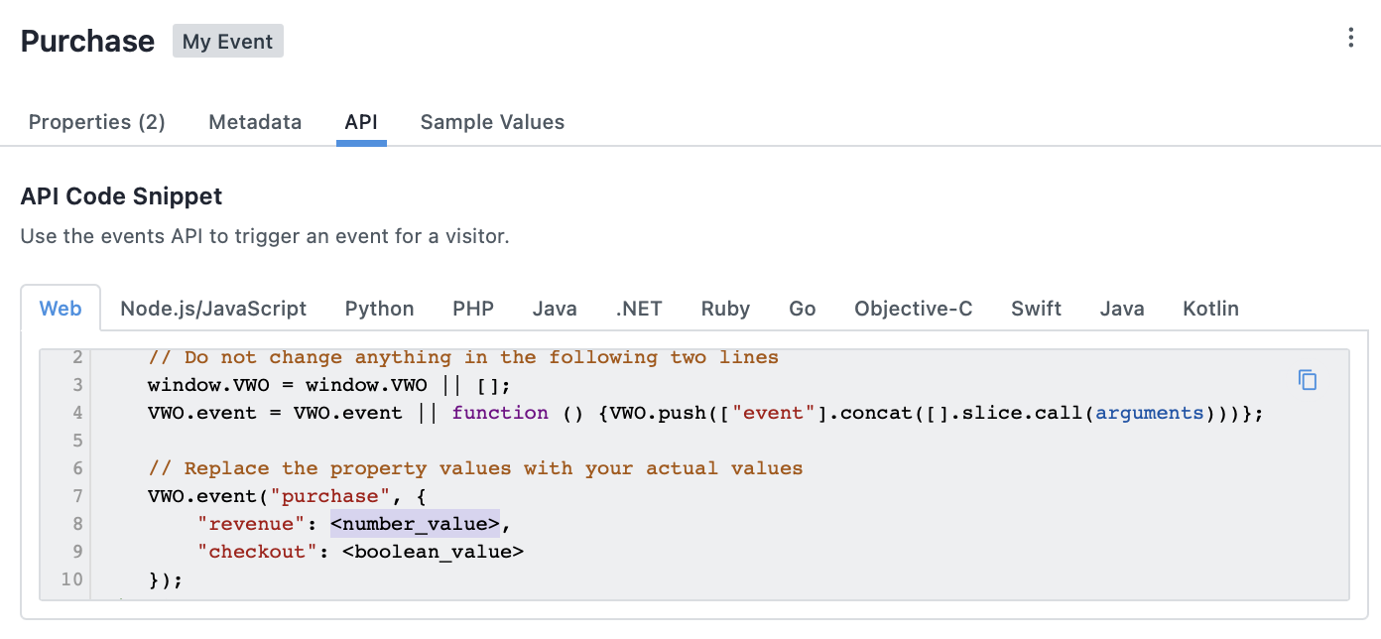
Task: Click the window.VWO assignment line
Action: click(x=328, y=385)
